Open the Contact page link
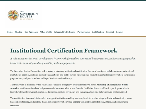Viewport: 146px width, 109px height. [x=120, y=32]
